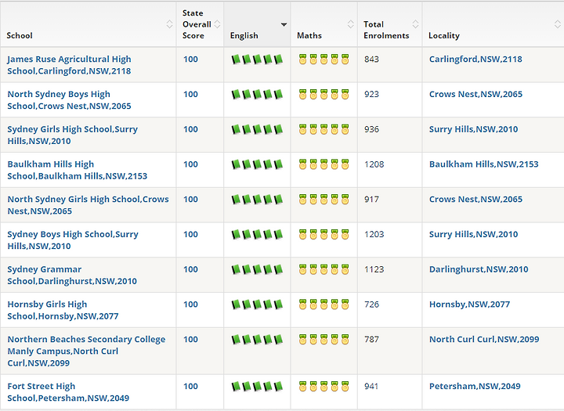Click Maths medal icons for Sydney Grammar row
Screen dimensions: 564x411
pyautogui.click(x=324, y=269)
